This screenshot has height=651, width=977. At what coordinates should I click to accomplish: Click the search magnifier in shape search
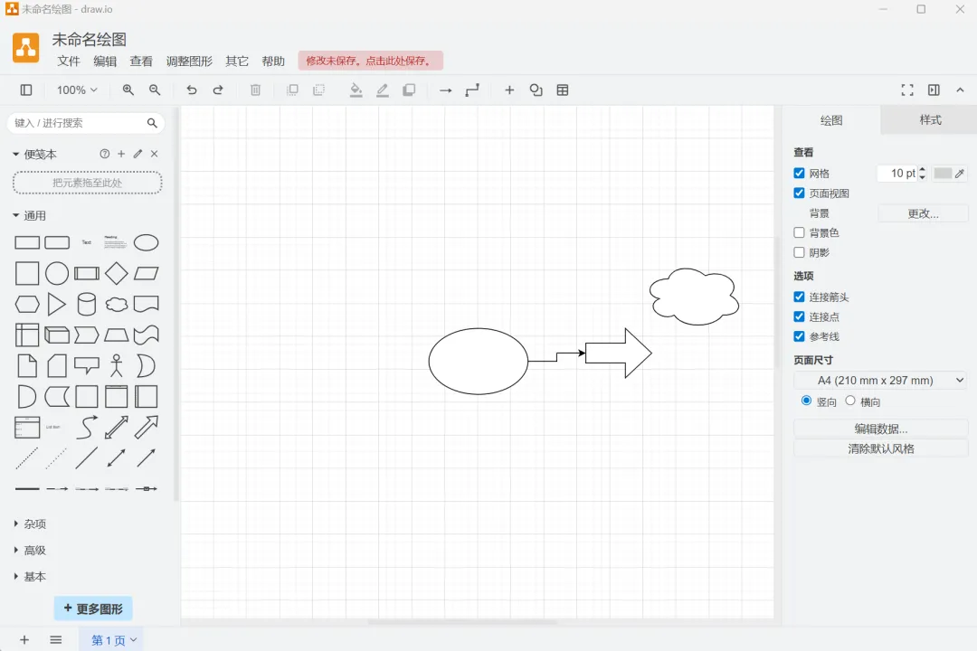[x=152, y=123]
